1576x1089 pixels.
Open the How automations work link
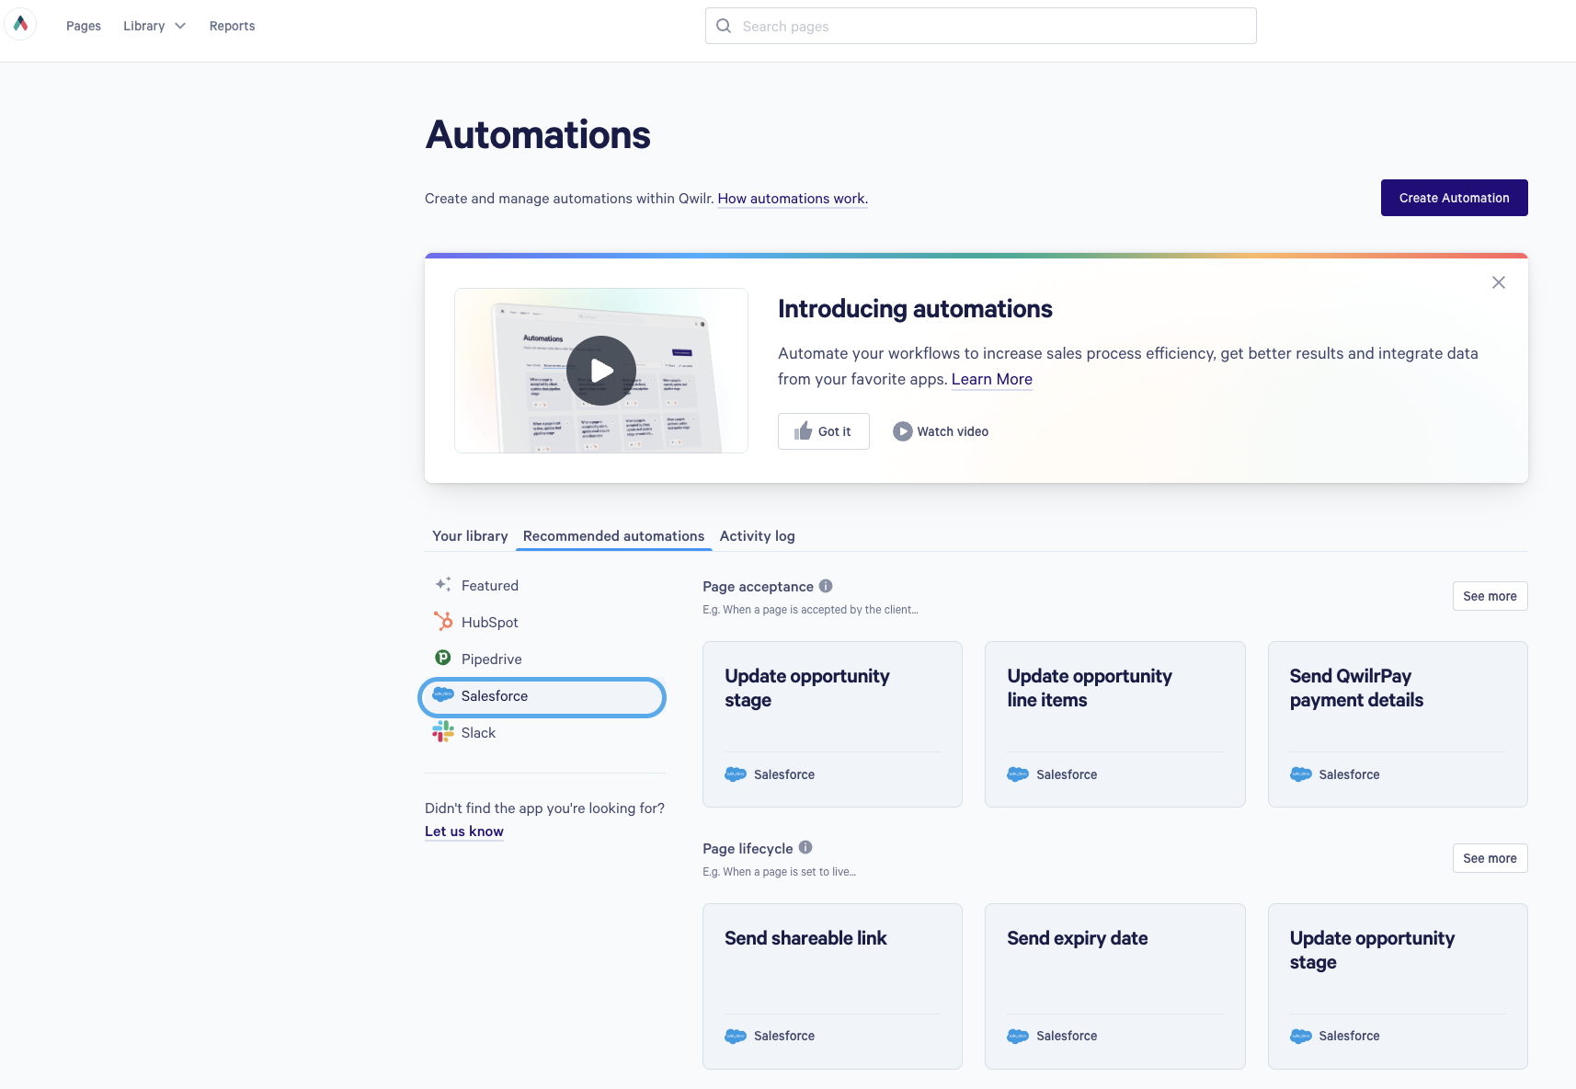[793, 199]
